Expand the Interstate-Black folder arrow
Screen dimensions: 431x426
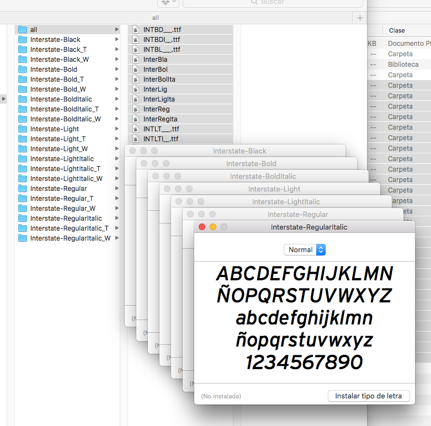tap(117, 39)
